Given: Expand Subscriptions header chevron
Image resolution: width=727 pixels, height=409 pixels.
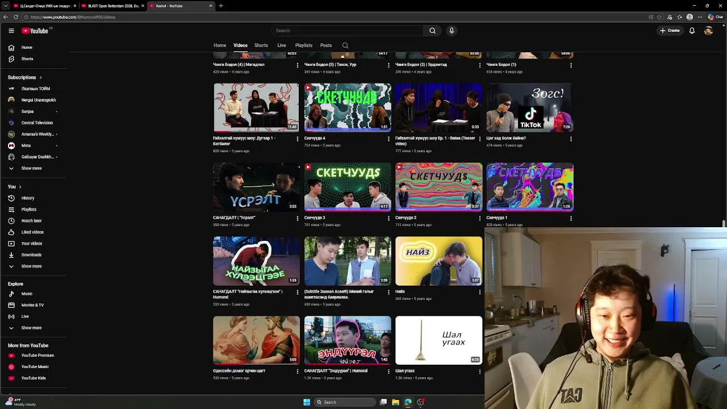Looking at the screenshot, I should [40, 77].
